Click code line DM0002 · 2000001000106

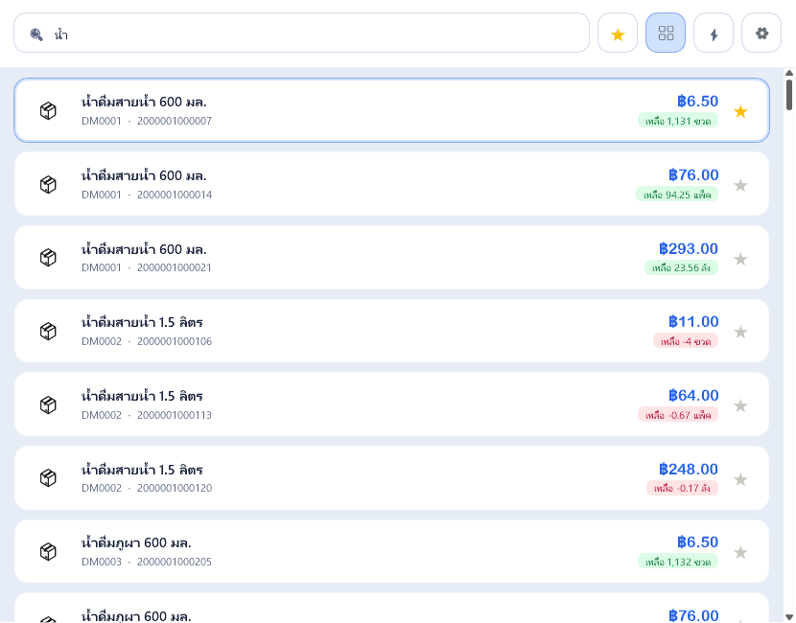coord(147,341)
